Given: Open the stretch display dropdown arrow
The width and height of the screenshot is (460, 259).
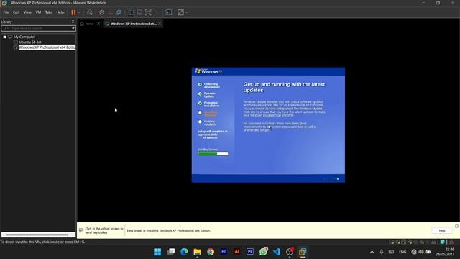Looking at the screenshot, I should pos(187,12).
